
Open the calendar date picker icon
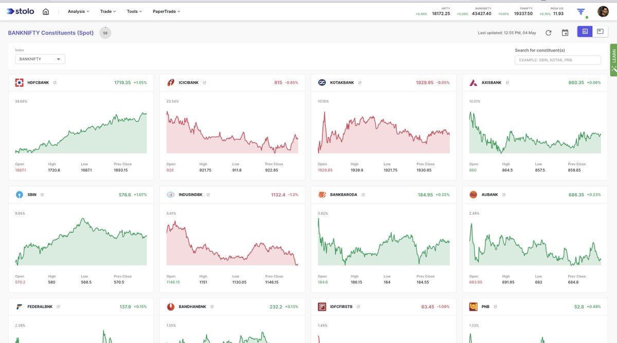[565, 33]
